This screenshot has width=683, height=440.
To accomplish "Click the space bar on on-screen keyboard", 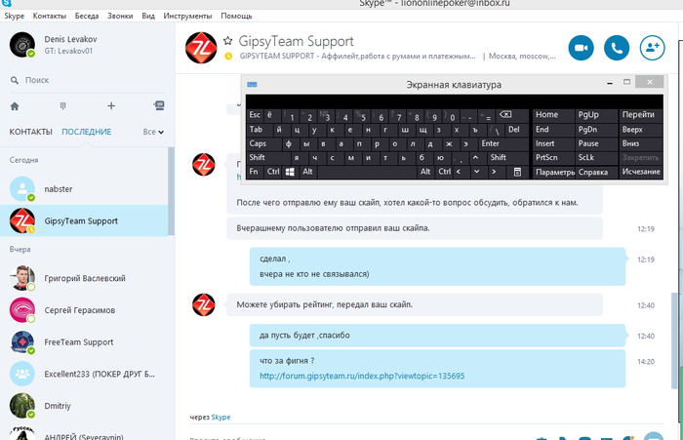I will [x=367, y=172].
